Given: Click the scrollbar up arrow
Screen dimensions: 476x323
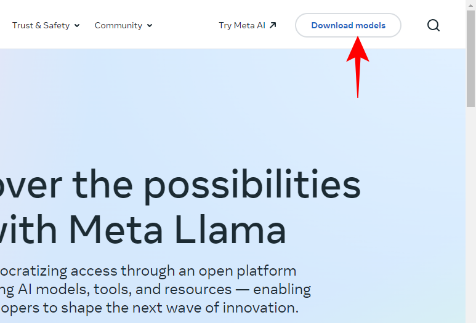Looking at the screenshot, I should coord(471,5).
